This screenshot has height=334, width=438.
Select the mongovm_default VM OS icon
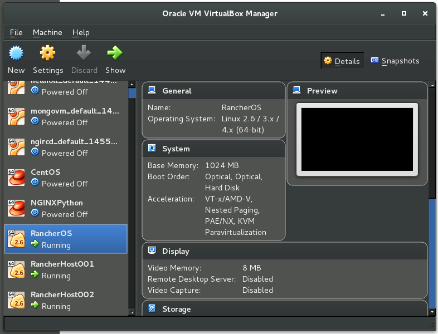(16, 116)
